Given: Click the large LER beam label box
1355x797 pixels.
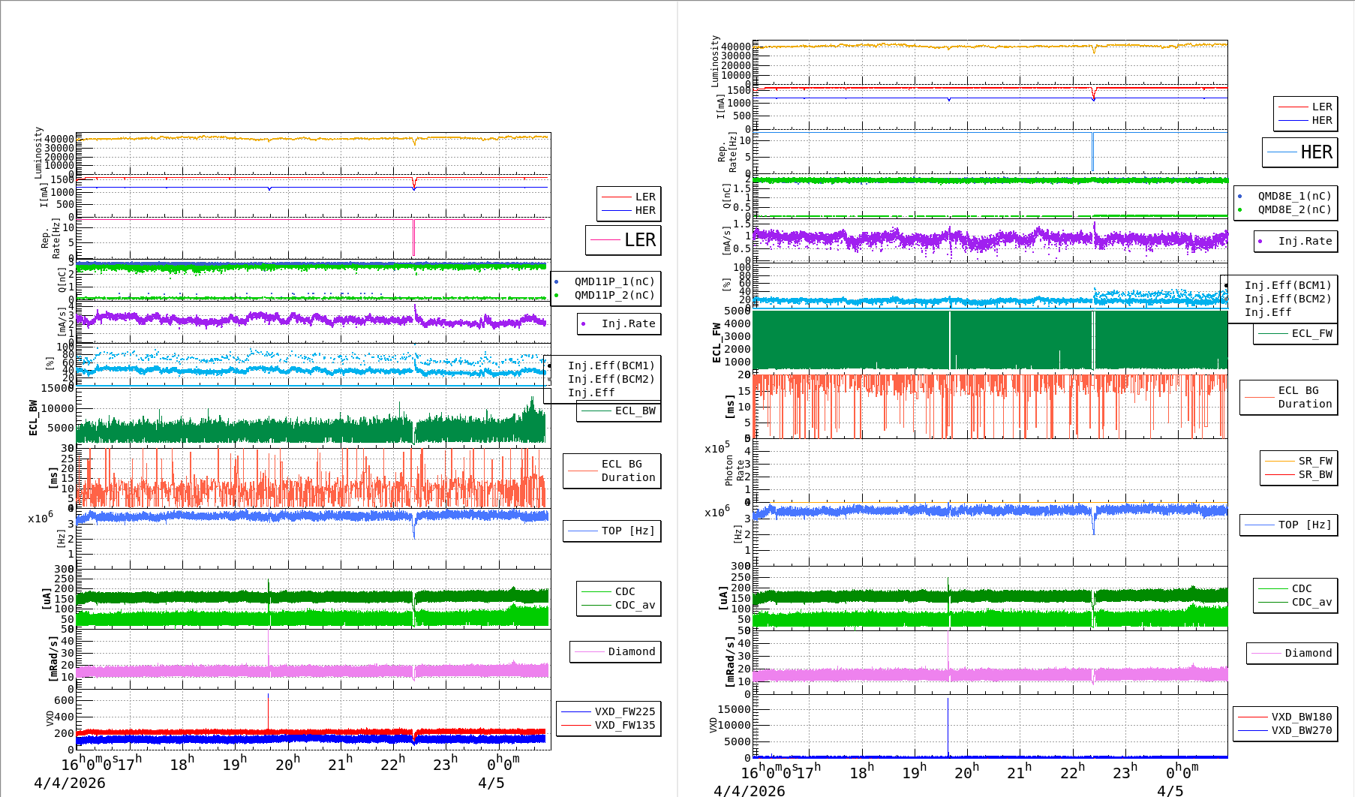Looking at the screenshot, I should click(623, 240).
